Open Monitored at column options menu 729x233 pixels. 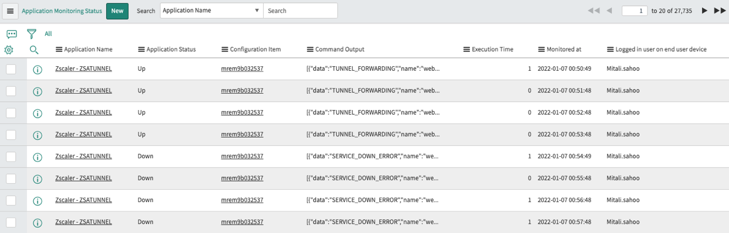point(541,50)
